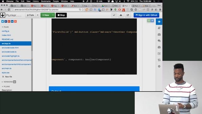Share on Twitter icon
Image resolution: width=202 pixels, height=114 pixels.
pos(3,22)
